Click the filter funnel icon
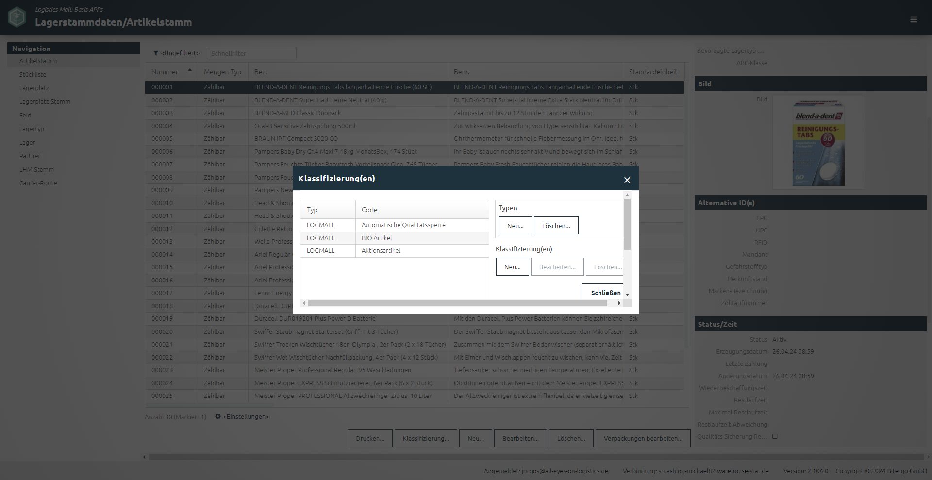Viewport: 932px width, 480px height. [156, 53]
